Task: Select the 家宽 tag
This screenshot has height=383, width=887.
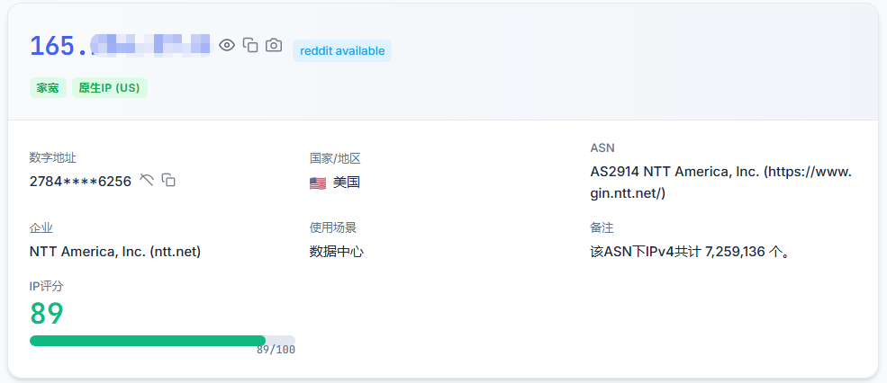Action: point(48,88)
